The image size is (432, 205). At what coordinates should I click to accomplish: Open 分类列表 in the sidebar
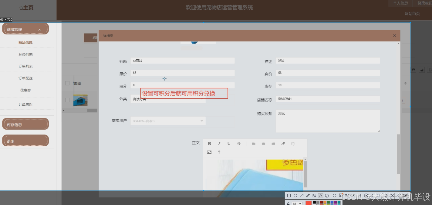point(25,55)
